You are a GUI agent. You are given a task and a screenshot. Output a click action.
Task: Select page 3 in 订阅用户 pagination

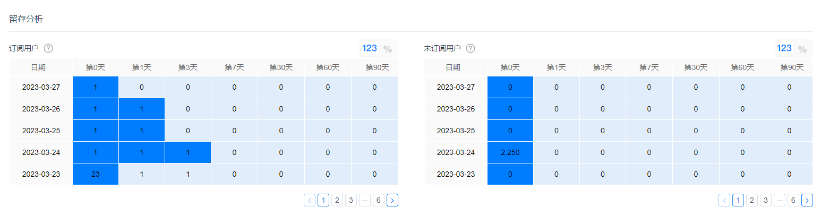point(351,200)
